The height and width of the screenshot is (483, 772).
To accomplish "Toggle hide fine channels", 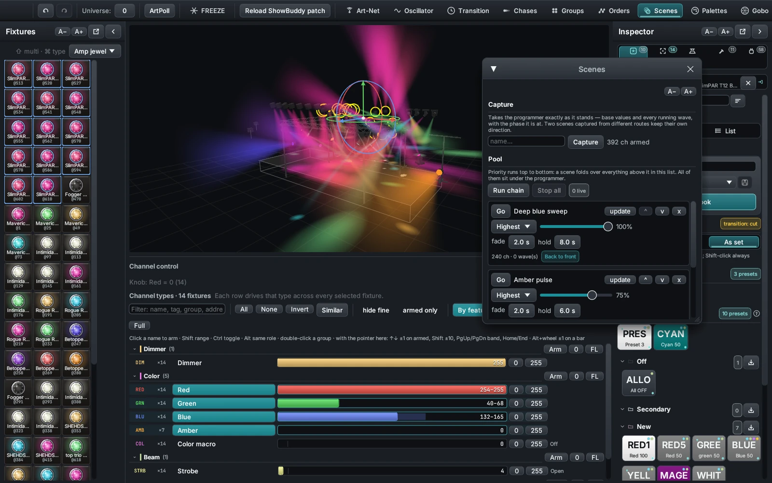I will click(376, 310).
